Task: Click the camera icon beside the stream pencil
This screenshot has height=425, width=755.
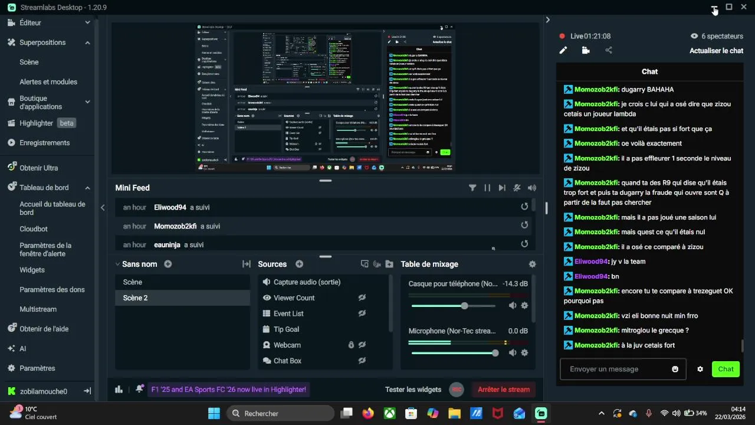Action: click(586, 50)
